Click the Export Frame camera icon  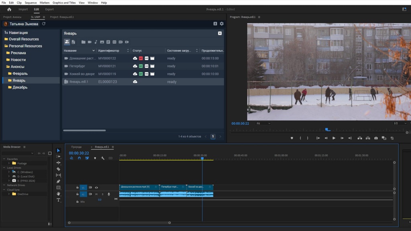pyautogui.click(x=376, y=138)
